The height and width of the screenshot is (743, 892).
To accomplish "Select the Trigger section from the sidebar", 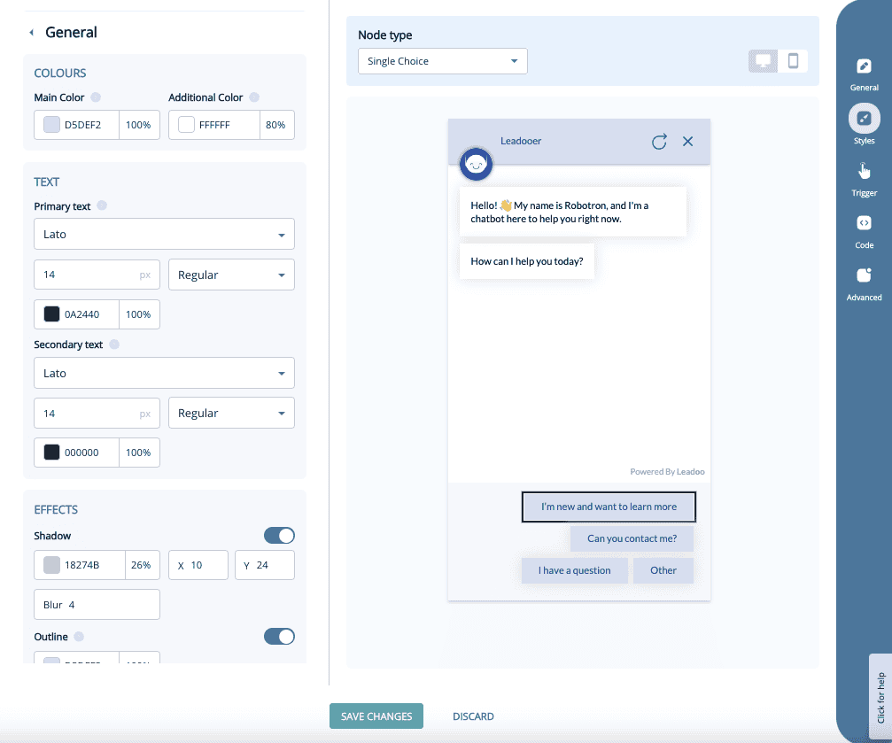I will (863, 176).
